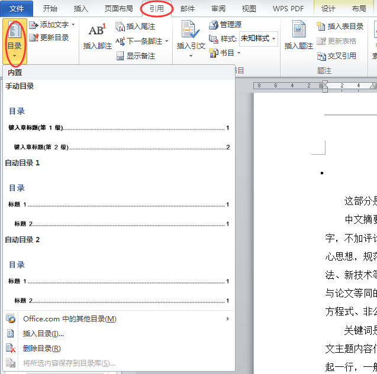Viewport: 377px width, 374px height.
Task: Choose 删除目录 from the menu
Action: pyautogui.click(x=41, y=349)
